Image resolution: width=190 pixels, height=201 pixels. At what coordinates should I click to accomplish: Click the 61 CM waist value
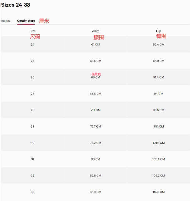(x=95, y=45)
